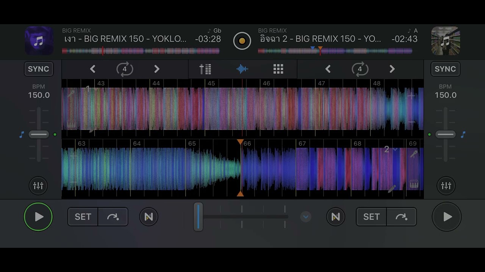Open the right deck Neural Mix button
The height and width of the screenshot is (272, 485).
(x=335, y=217)
